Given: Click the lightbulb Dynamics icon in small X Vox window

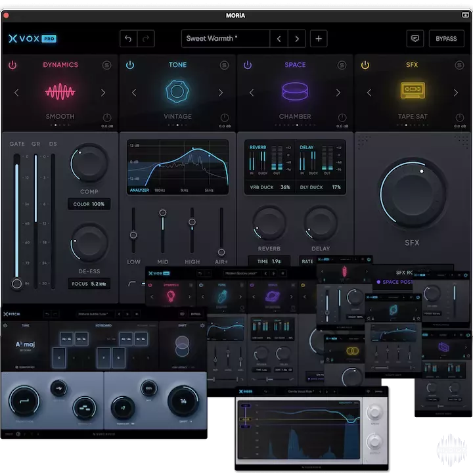Looking at the screenshot, I should point(171,296).
